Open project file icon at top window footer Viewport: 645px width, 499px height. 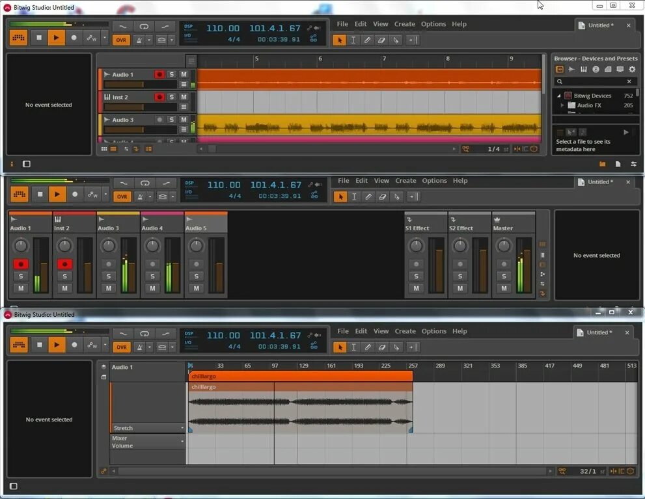(x=618, y=164)
